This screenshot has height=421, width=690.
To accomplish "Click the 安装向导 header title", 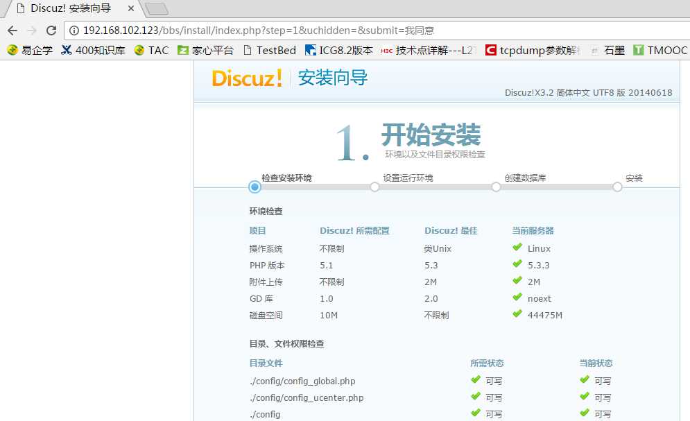I will point(333,78).
